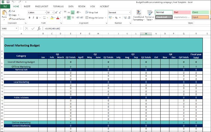
Task: Open the Font Color red A swatch
Action: pos(57,18)
